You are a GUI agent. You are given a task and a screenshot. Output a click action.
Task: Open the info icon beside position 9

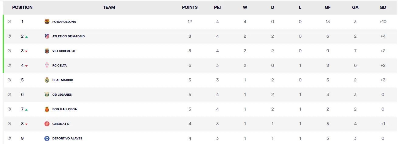tap(9, 138)
